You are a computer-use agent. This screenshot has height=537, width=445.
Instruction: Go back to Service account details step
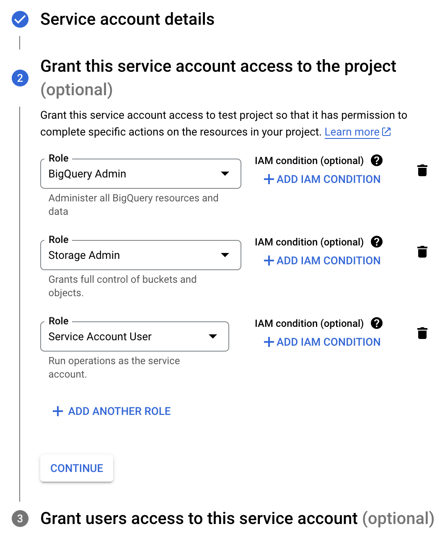point(127,19)
